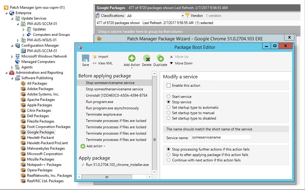Click the Classifications icon in Google Packages
Image resolution: width=305 pixels, height=190 pixels.
click(x=98, y=16)
